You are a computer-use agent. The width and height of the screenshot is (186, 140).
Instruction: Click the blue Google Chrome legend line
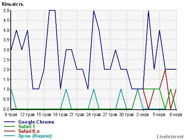click(x=10, y=122)
